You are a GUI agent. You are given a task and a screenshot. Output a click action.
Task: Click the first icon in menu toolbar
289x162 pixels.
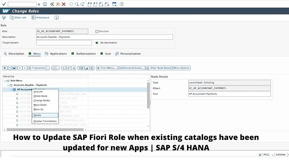(x=4, y=68)
